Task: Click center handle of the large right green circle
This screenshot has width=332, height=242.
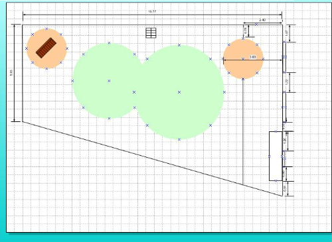Action: [x=179, y=92]
